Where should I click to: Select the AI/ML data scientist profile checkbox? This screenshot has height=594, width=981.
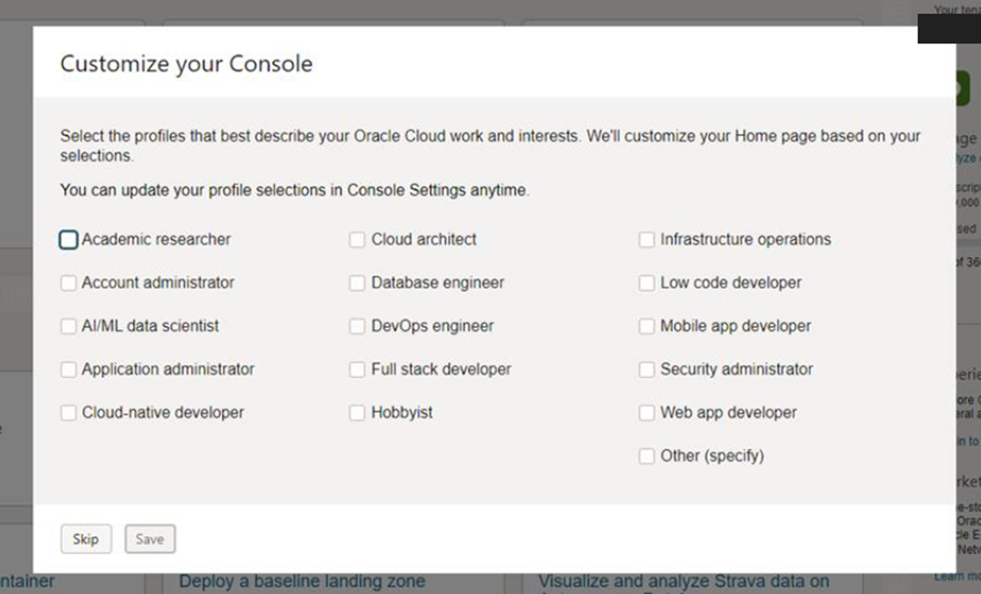69,326
